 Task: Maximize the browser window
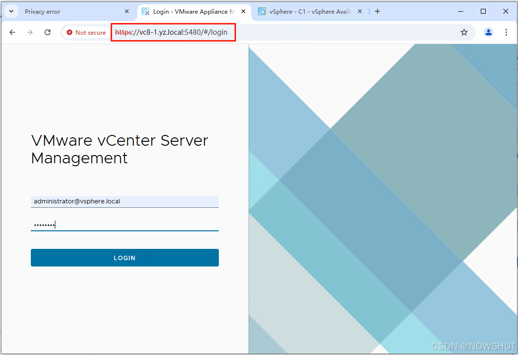[x=483, y=12]
